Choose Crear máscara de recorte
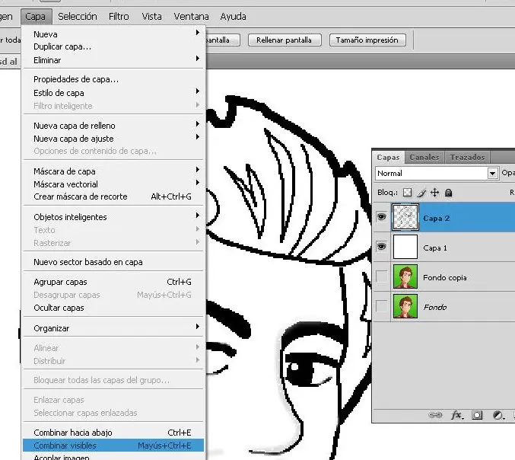515x460 pixels. pyautogui.click(x=113, y=196)
